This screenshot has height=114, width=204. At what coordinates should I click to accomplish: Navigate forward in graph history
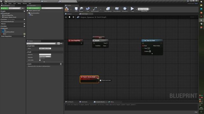(x=73, y=17)
